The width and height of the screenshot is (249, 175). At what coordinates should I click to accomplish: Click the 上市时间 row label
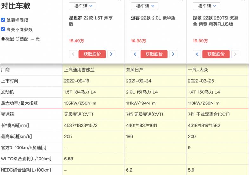pyautogui.click(x=10, y=81)
